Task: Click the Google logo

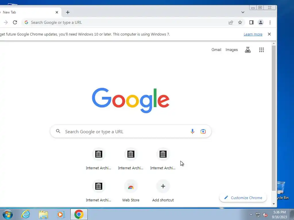Action: (131, 100)
